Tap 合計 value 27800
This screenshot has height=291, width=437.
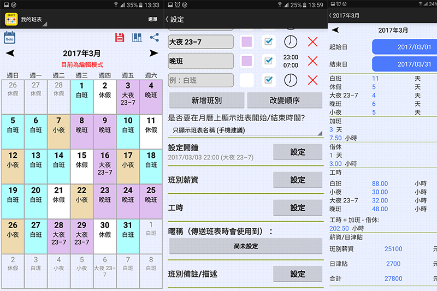pos(393,278)
